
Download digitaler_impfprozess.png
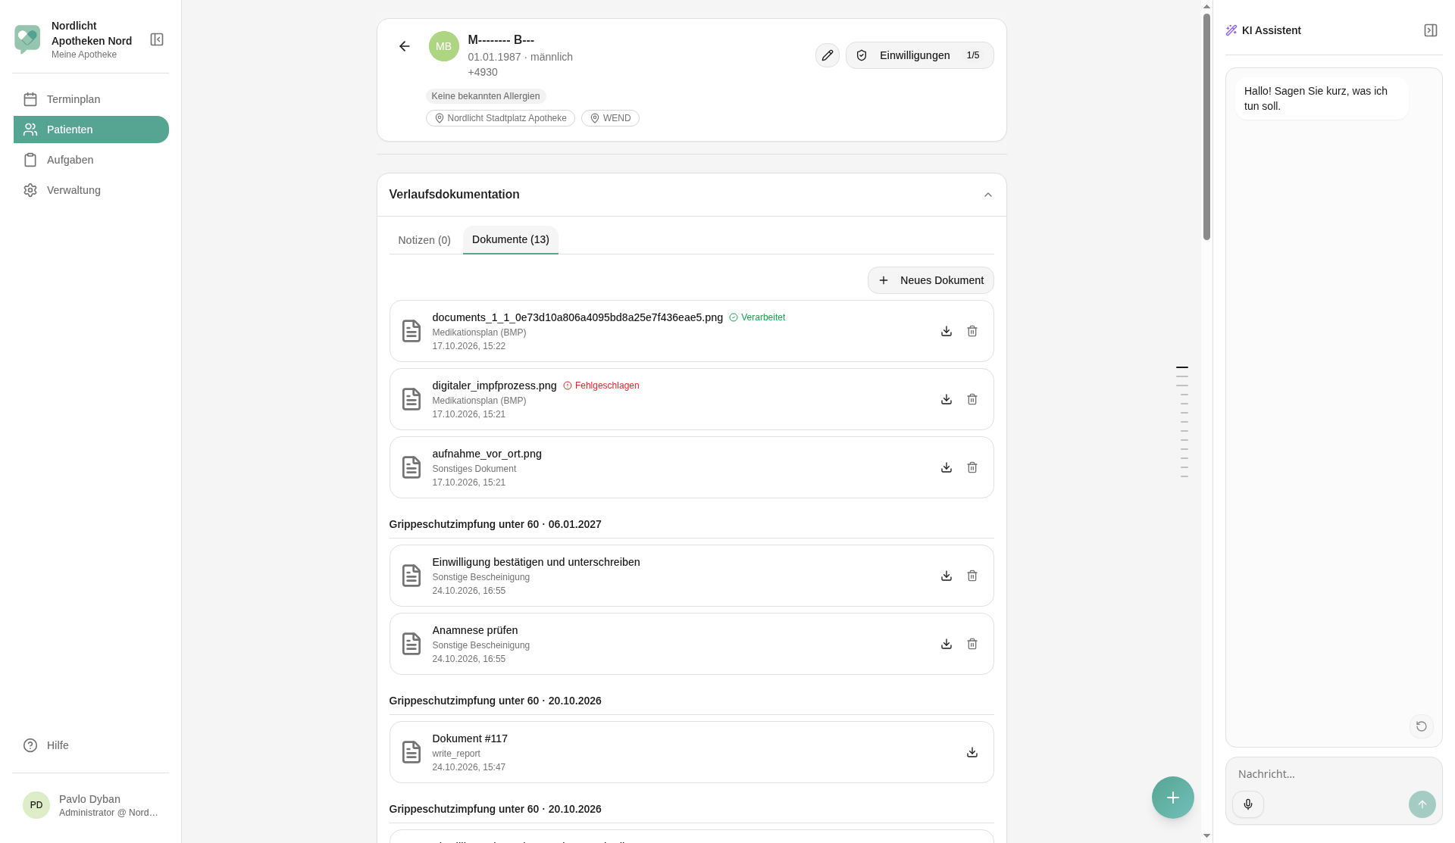tap(947, 399)
